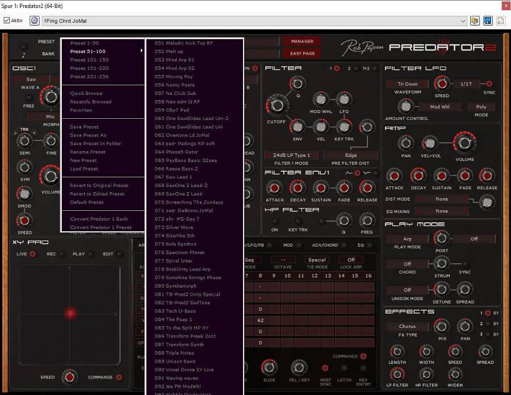The height and width of the screenshot is (395, 511).
Task: Click the filter CUTOFF knob
Action: click(277, 105)
